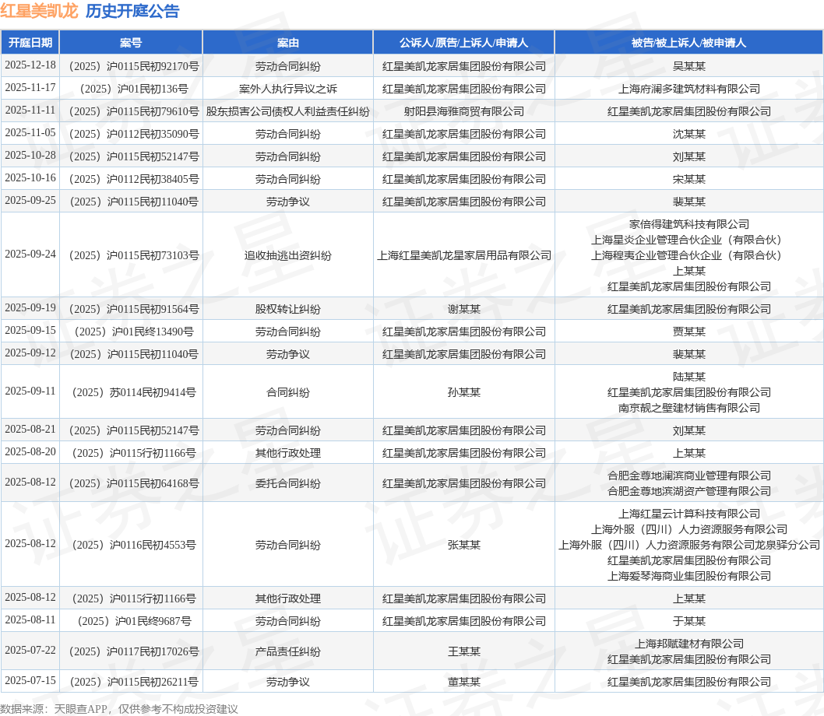824x716 pixels.
Task: Click plaintiff 上海红星美凯龙星家居用品有限公司
Action: point(464,255)
